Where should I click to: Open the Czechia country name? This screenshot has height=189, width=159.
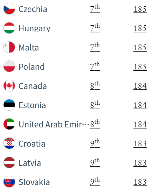[33, 9]
